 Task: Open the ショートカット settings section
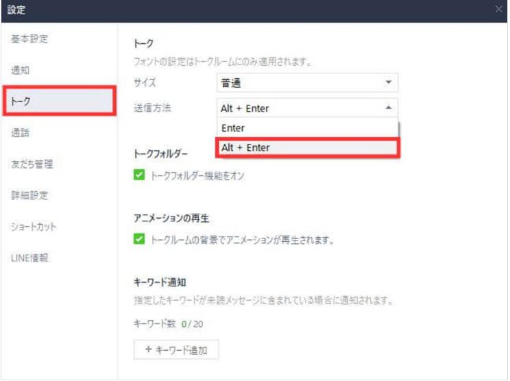click(34, 227)
